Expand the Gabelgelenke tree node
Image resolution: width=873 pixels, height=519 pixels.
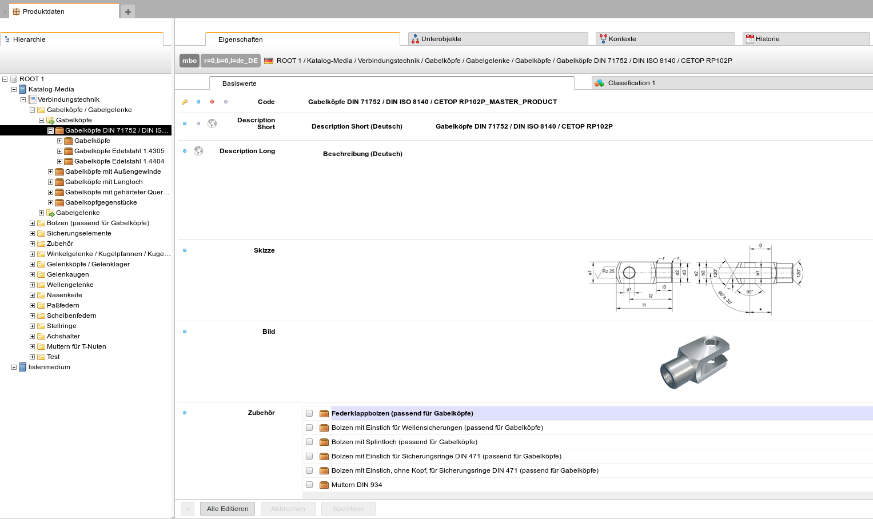[x=41, y=213]
